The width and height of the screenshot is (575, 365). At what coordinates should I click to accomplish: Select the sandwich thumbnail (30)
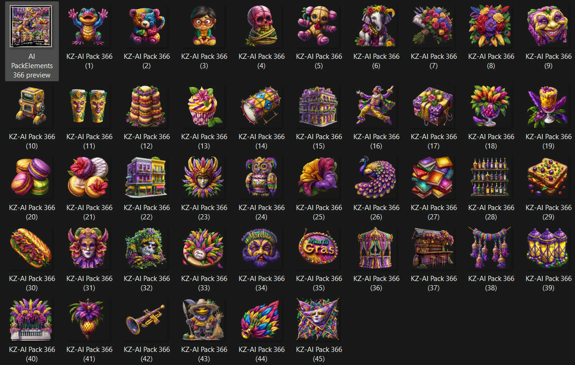[32, 248]
